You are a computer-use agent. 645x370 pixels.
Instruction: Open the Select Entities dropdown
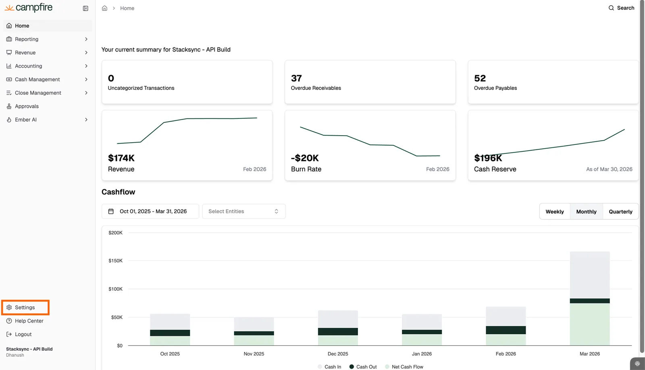[244, 211]
